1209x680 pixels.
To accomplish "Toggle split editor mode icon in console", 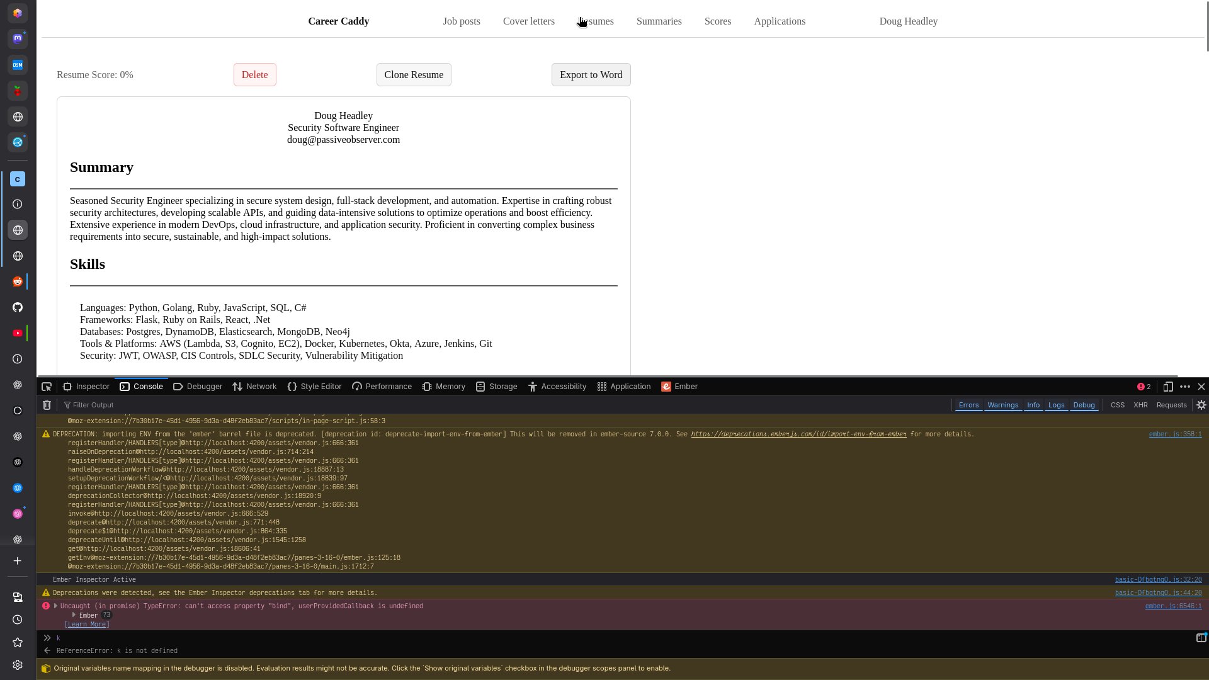I will pyautogui.click(x=1201, y=638).
